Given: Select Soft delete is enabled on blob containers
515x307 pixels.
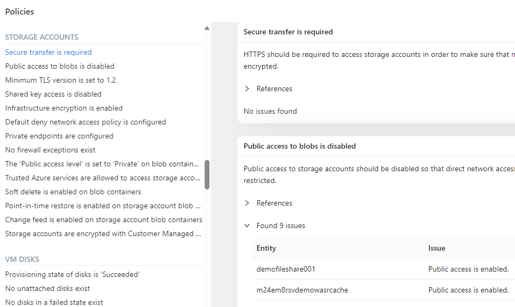Looking at the screenshot, I should [73, 192].
